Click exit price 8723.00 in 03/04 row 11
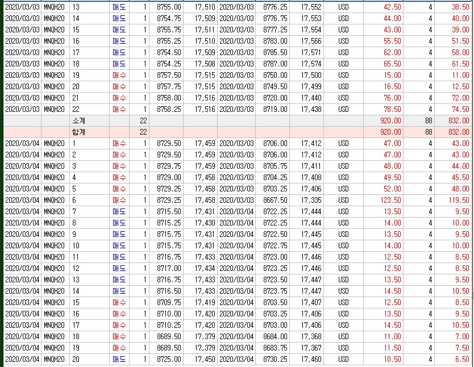474x367 pixels. [x=275, y=257]
